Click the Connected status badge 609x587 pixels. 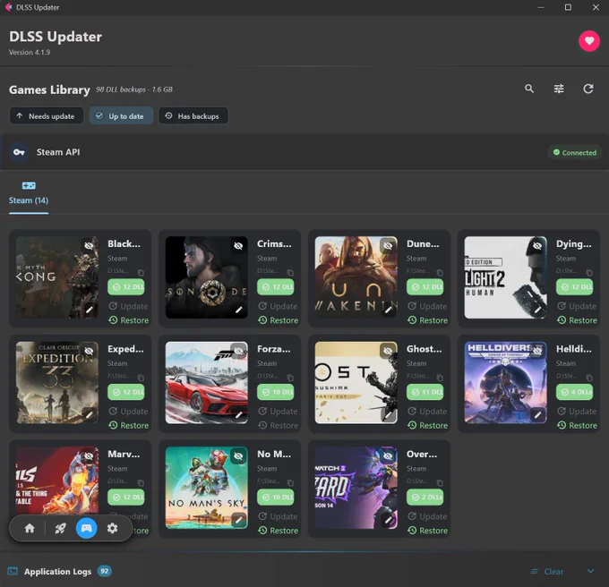pos(574,152)
